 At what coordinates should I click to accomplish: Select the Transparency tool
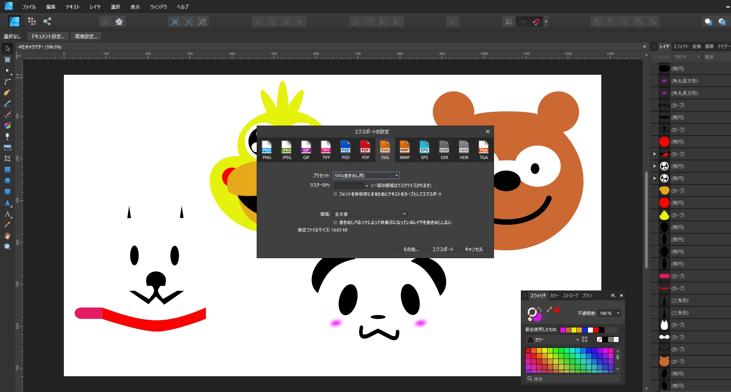point(7,137)
